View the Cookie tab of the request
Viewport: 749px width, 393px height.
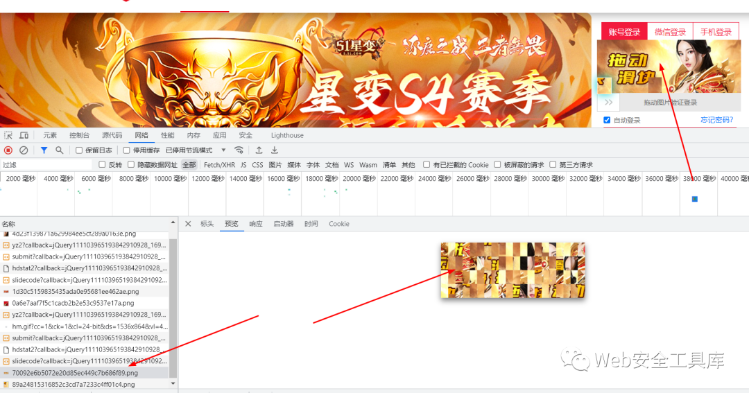coord(339,223)
